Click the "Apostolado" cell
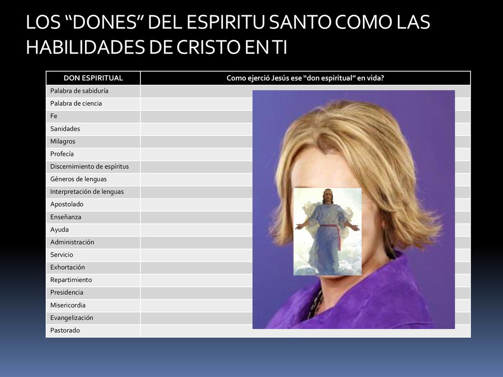The width and height of the screenshot is (503, 377). click(x=93, y=204)
